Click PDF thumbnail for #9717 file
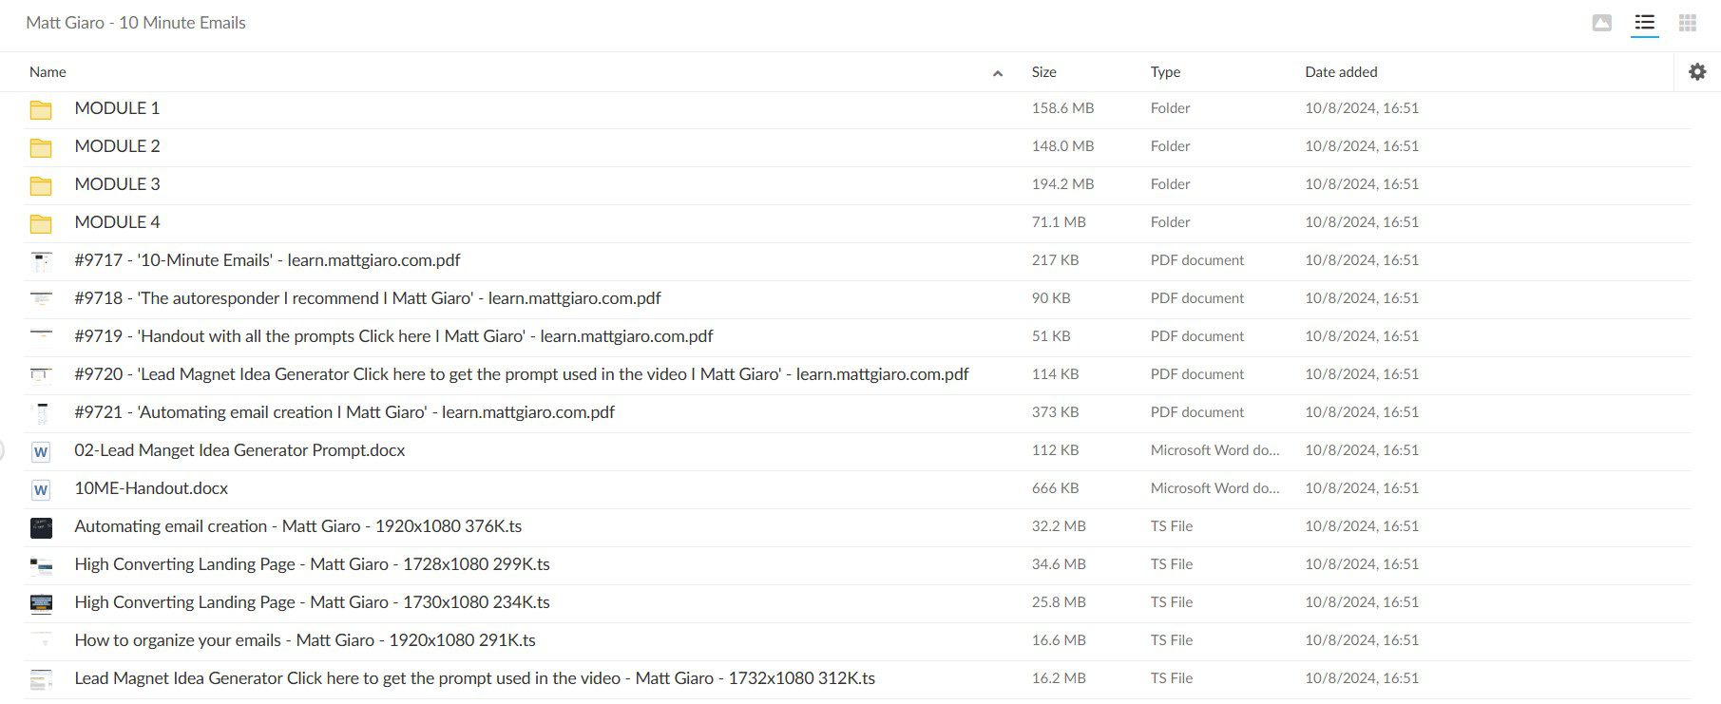The width and height of the screenshot is (1721, 704). (41, 261)
